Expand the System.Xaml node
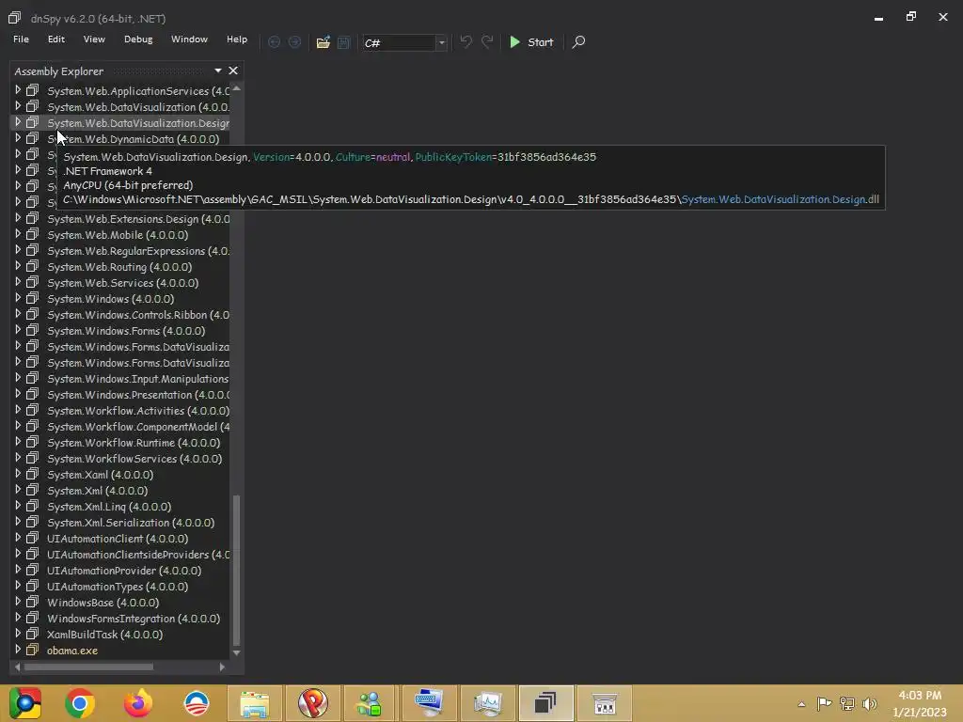The width and height of the screenshot is (963, 722). tap(17, 474)
